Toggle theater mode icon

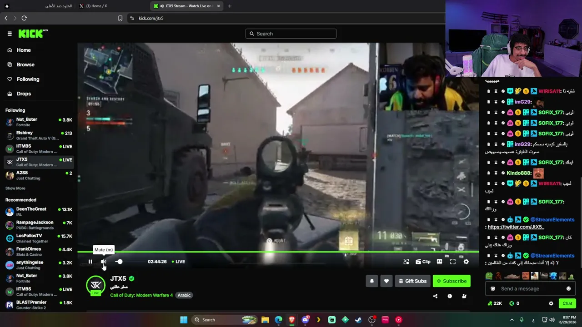tap(439, 262)
